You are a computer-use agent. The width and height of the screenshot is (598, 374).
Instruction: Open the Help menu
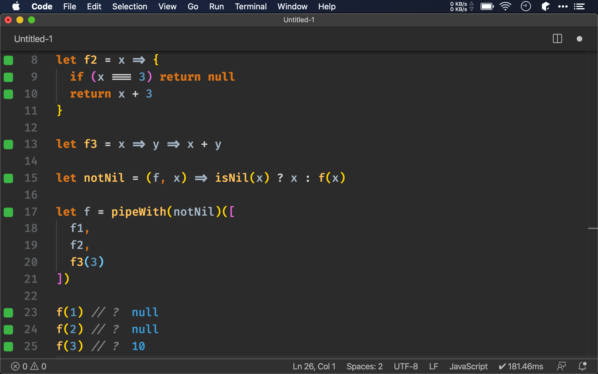click(327, 6)
